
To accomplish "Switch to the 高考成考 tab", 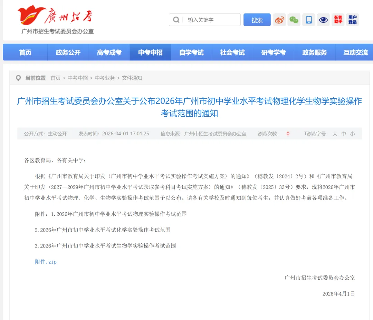I will pos(109,52).
